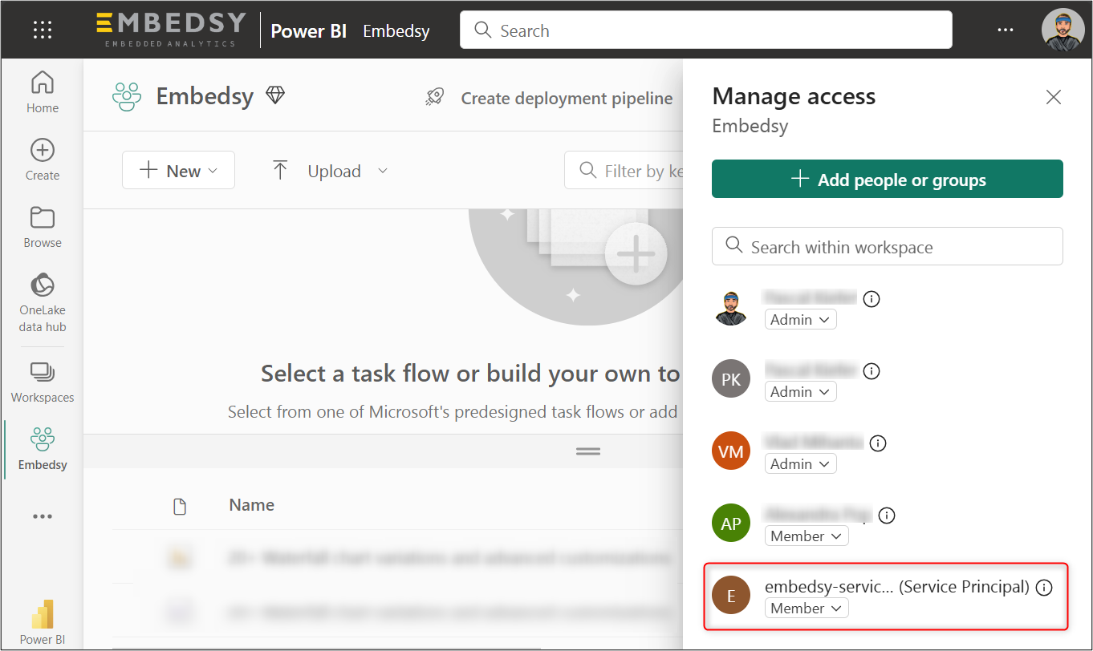Screen dimensions: 1093x651
Task: Click info icon beside the service principal
Action: pos(1043,588)
